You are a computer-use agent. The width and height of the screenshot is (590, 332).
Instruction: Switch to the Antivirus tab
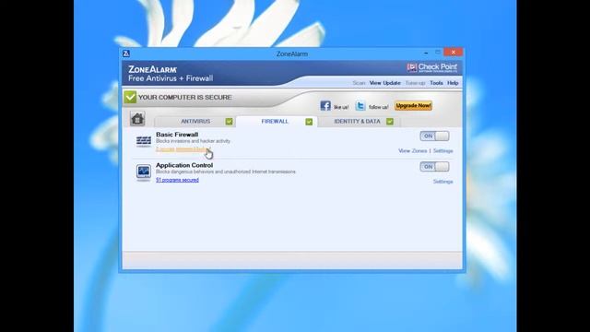coord(195,121)
